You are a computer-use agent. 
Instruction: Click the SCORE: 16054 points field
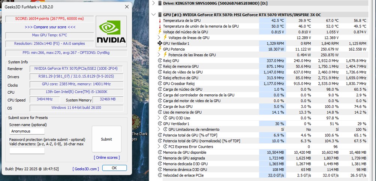[x=49, y=19]
